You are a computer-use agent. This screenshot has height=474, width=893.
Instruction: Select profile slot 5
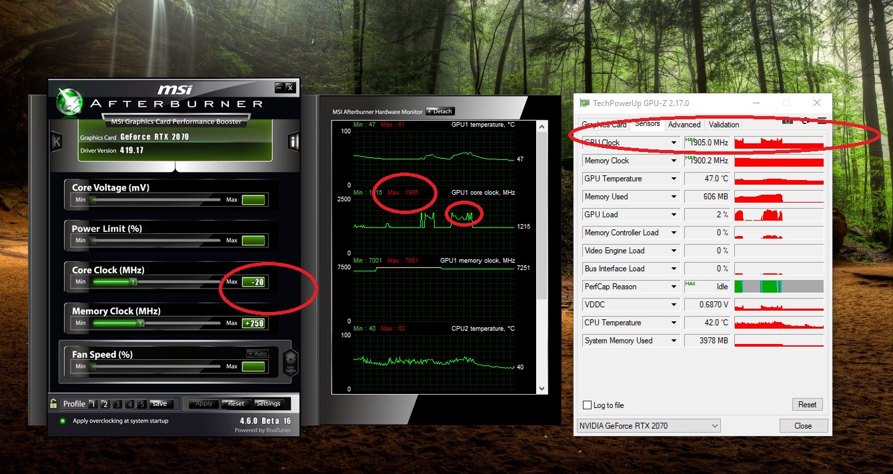click(x=141, y=404)
